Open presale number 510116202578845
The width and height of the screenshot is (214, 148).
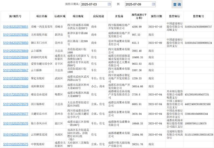[x=16, y=135]
